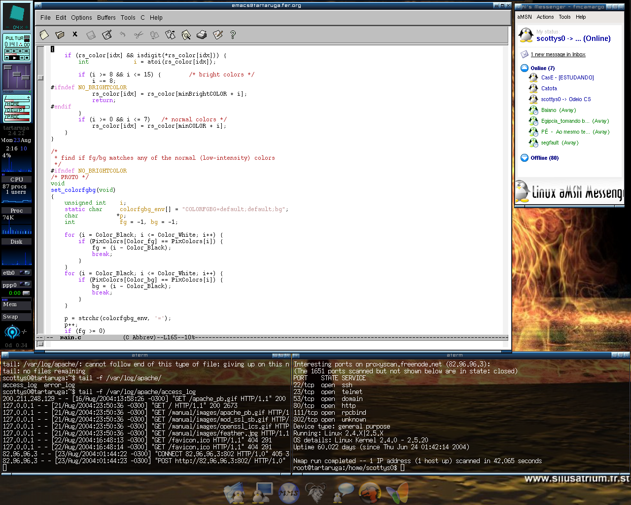The height and width of the screenshot is (505, 631).
Task: Launch the XMMS icon in the dock
Action: 289,492
